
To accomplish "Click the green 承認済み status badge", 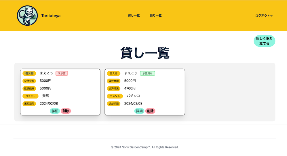I will click(x=147, y=73).
